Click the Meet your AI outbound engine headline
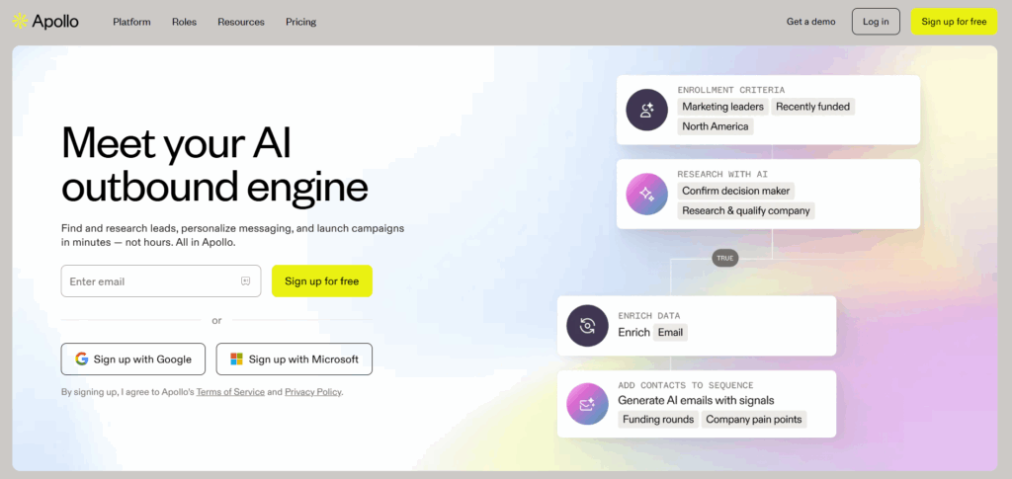This screenshot has height=479, width=1012. pos(214,165)
